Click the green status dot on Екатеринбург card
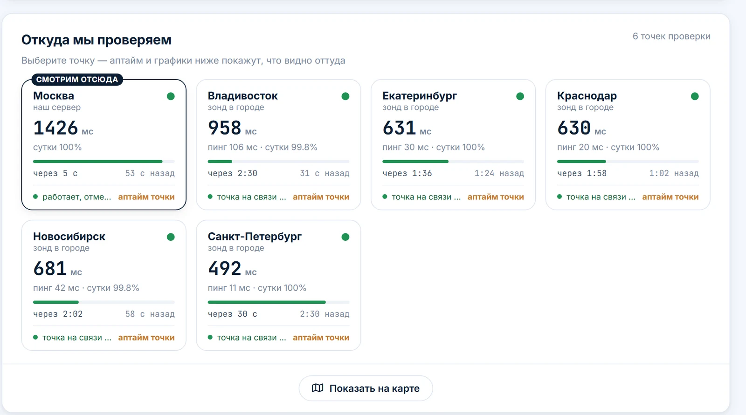746x415 pixels. tap(520, 96)
